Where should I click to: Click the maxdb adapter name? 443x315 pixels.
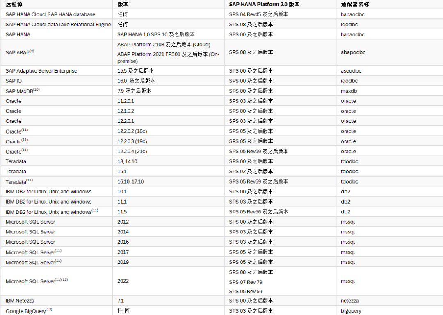pyautogui.click(x=349, y=91)
